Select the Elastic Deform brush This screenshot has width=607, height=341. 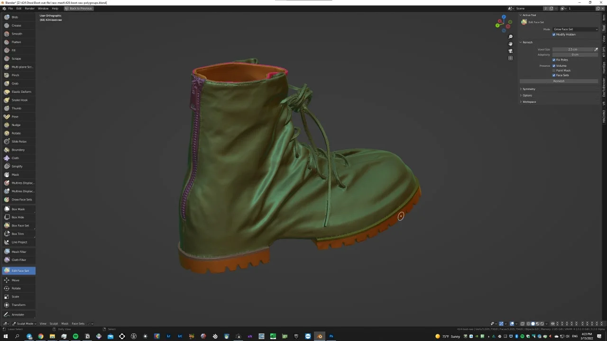(x=18, y=92)
